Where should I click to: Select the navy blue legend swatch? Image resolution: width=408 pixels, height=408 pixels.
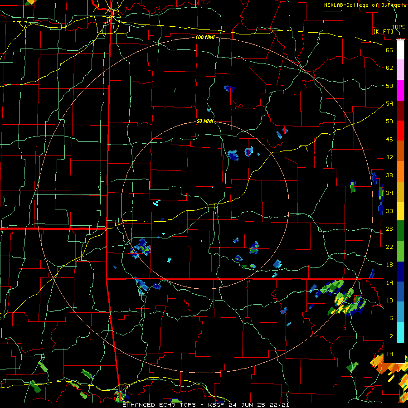click(x=400, y=272)
